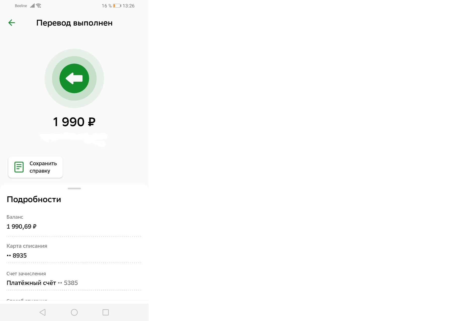
Task: Tap the battery indicator in status bar
Action: pos(117,6)
